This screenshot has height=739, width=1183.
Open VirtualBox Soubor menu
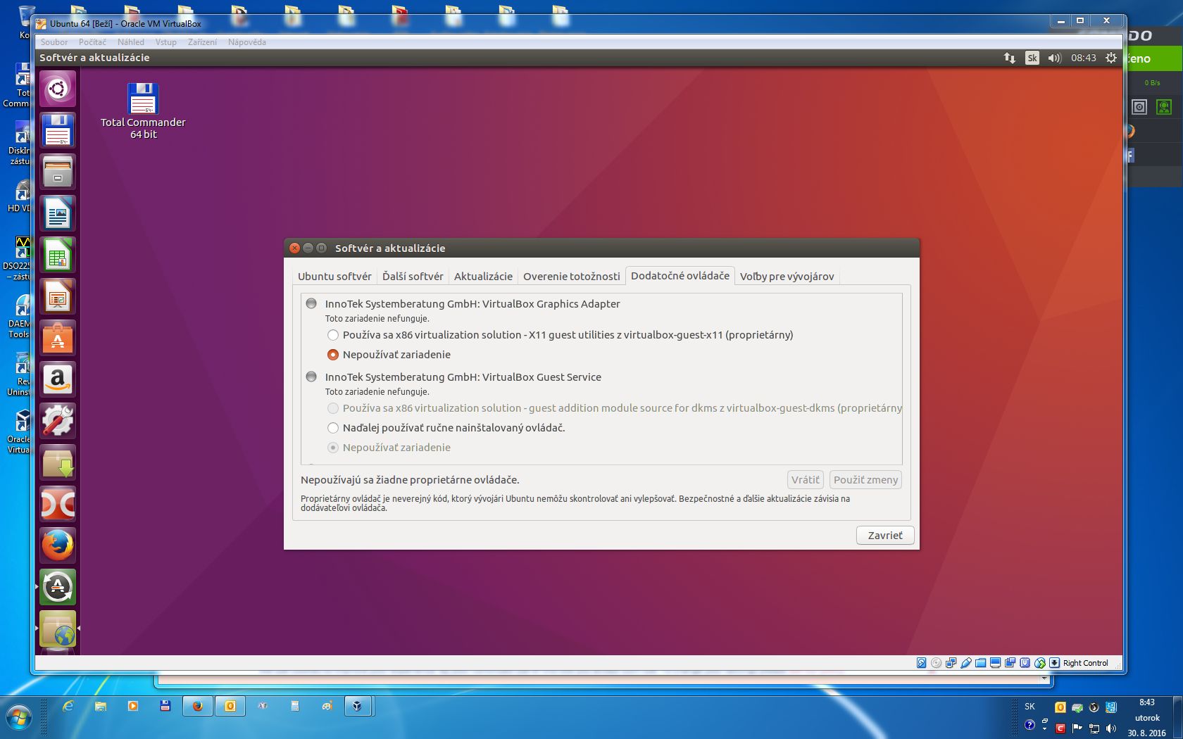54,42
